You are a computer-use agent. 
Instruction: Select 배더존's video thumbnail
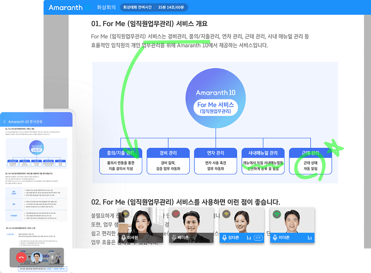(191, 225)
